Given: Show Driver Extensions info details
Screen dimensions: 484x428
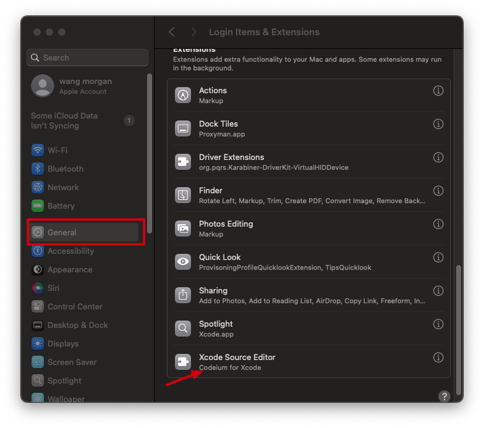Looking at the screenshot, I should (x=438, y=157).
